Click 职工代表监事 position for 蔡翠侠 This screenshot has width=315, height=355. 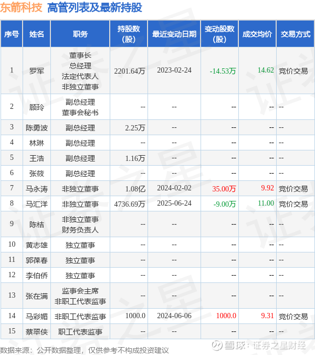click(x=80, y=332)
